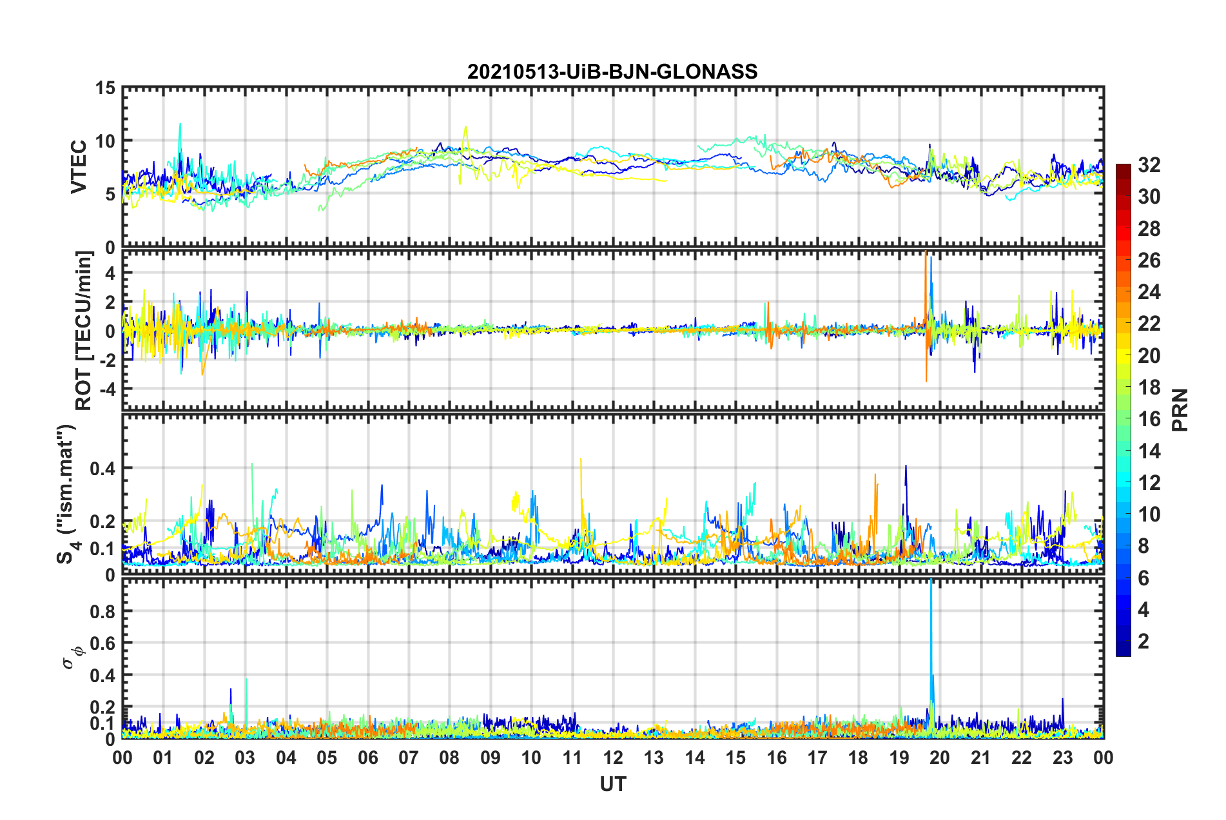Click colorbar tick label 20
The image size is (1226, 820).
click(1149, 356)
